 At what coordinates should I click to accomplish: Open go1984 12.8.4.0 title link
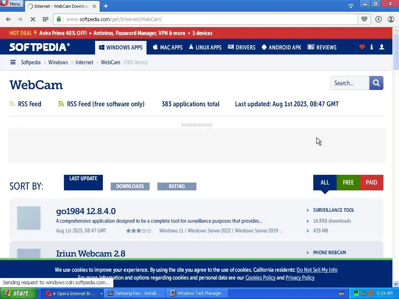(x=86, y=211)
